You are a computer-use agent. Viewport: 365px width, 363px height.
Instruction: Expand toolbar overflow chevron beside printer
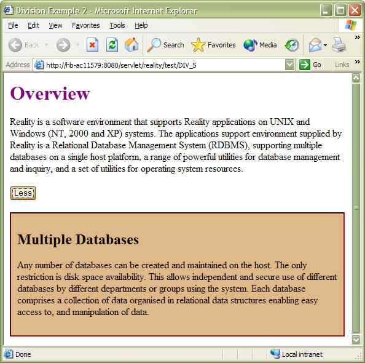click(x=357, y=38)
